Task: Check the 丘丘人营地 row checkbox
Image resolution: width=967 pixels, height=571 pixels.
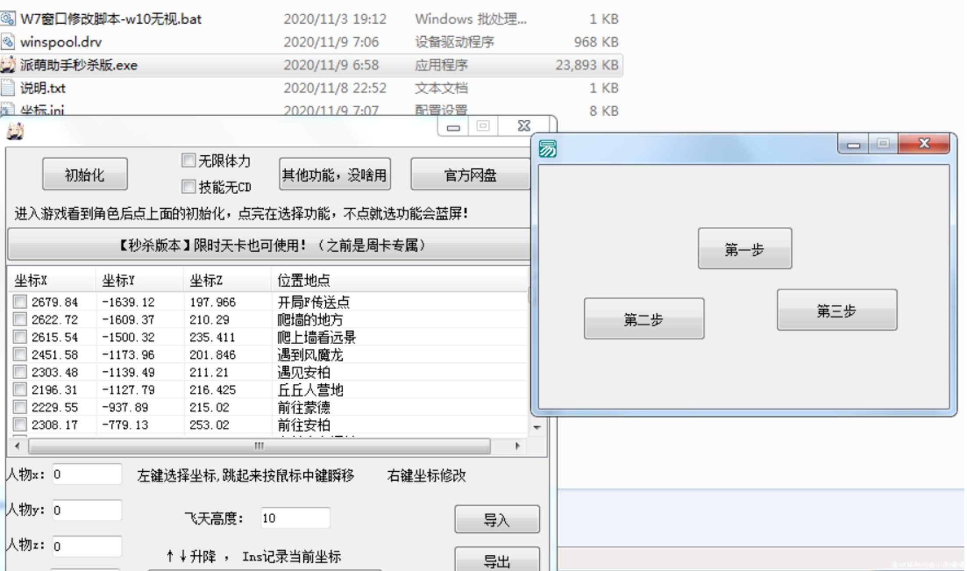Action: point(20,389)
